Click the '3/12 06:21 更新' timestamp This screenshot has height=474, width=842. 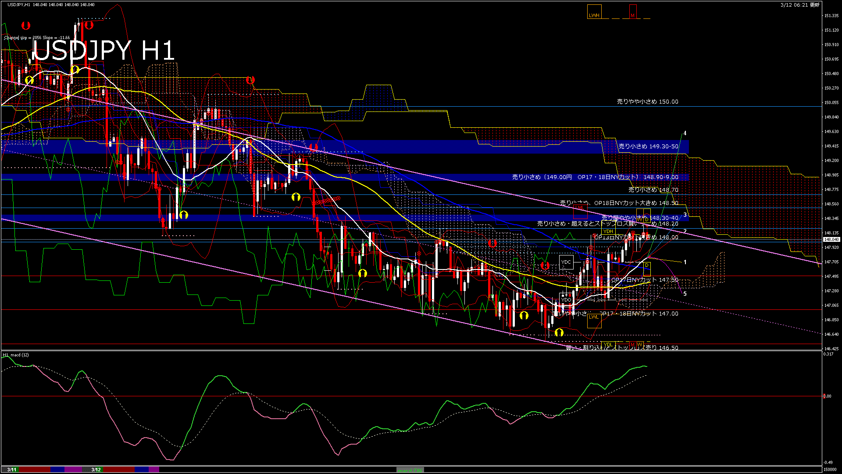point(800,4)
